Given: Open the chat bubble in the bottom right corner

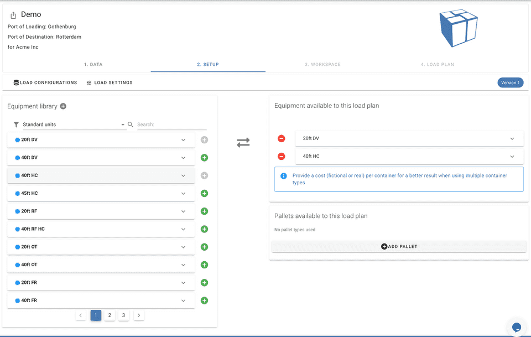Looking at the screenshot, I should (516, 327).
